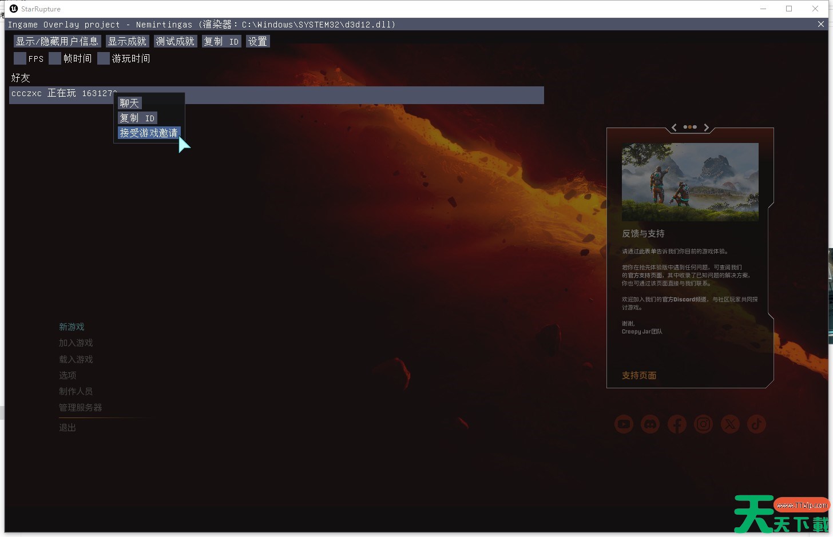This screenshot has width=833, height=537.
Task: Click 显示/隐藏用户信息 button
Action: click(57, 41)
